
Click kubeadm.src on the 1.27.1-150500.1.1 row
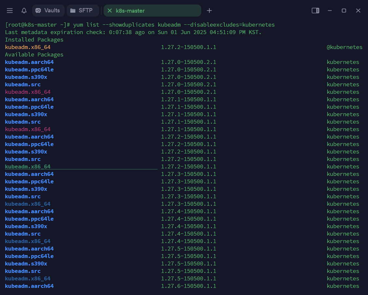point(23,122)
